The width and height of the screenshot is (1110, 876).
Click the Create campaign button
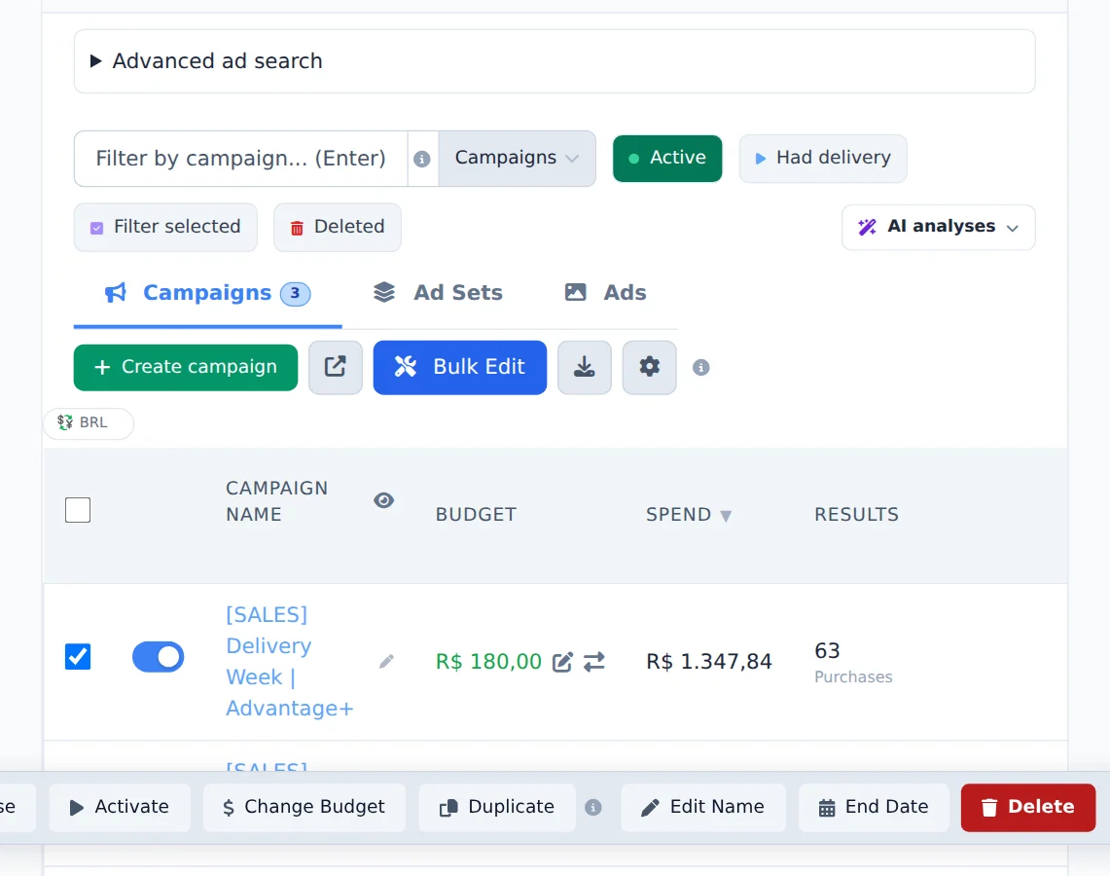pos(186,367)
